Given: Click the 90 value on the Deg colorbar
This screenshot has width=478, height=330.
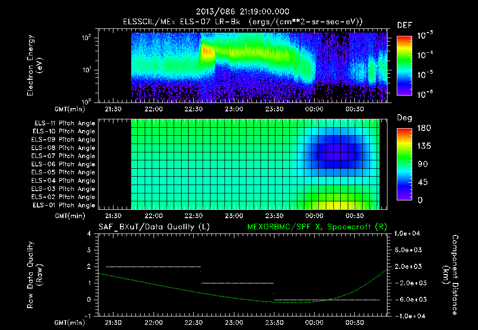Looking at the screenshot, I should 422,164.
